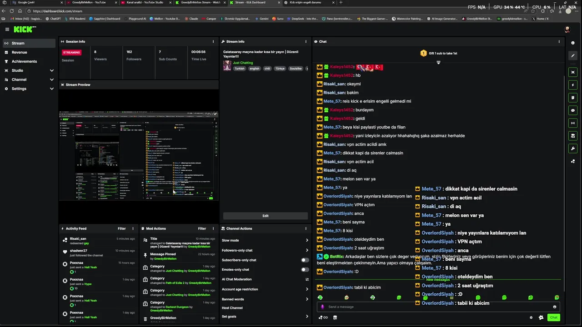Open the Channel Actions three-dot menu
Image resolution: width=582 pixels, height=327 pixels.
tap(306, 228)
